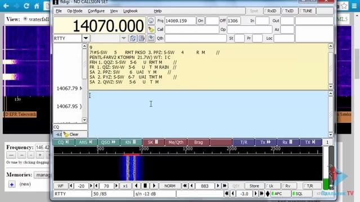Decrease the -20 waterfall level value
This screenshot has width=360, height=202.
tap(71, 186)
